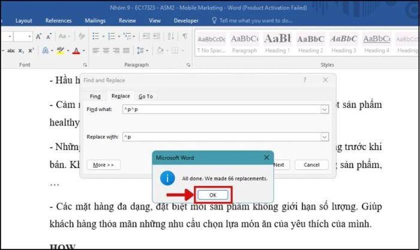Open the View ribbon tab
This screenshot has height=250, width=420.
(155, 20)
